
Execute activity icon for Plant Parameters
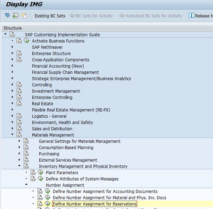(x=41, y=172)
